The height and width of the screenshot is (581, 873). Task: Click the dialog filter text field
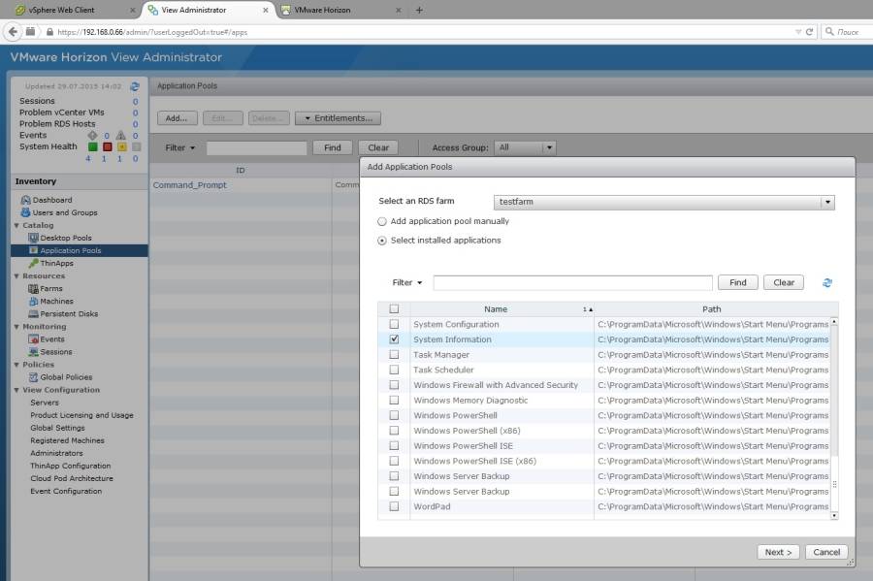(573, 282)
